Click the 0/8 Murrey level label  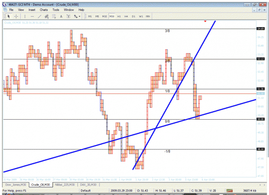tap(167, 121)
